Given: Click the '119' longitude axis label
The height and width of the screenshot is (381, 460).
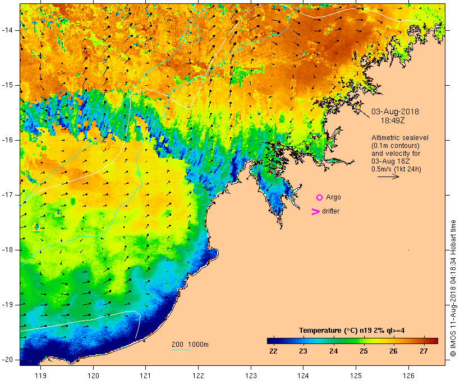Looking at the screenshot, I should point(40,375).
